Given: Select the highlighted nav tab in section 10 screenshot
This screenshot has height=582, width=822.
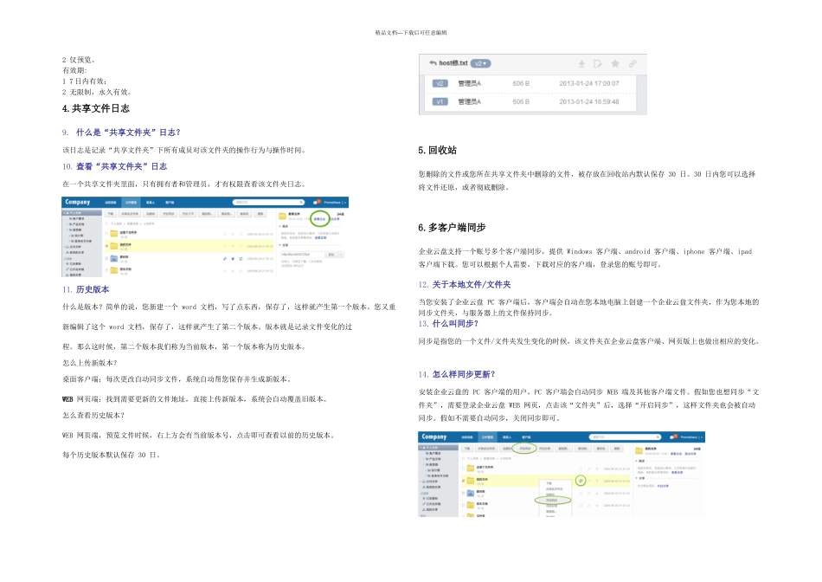Looking at the screenshot, I should tap(131, 202).
